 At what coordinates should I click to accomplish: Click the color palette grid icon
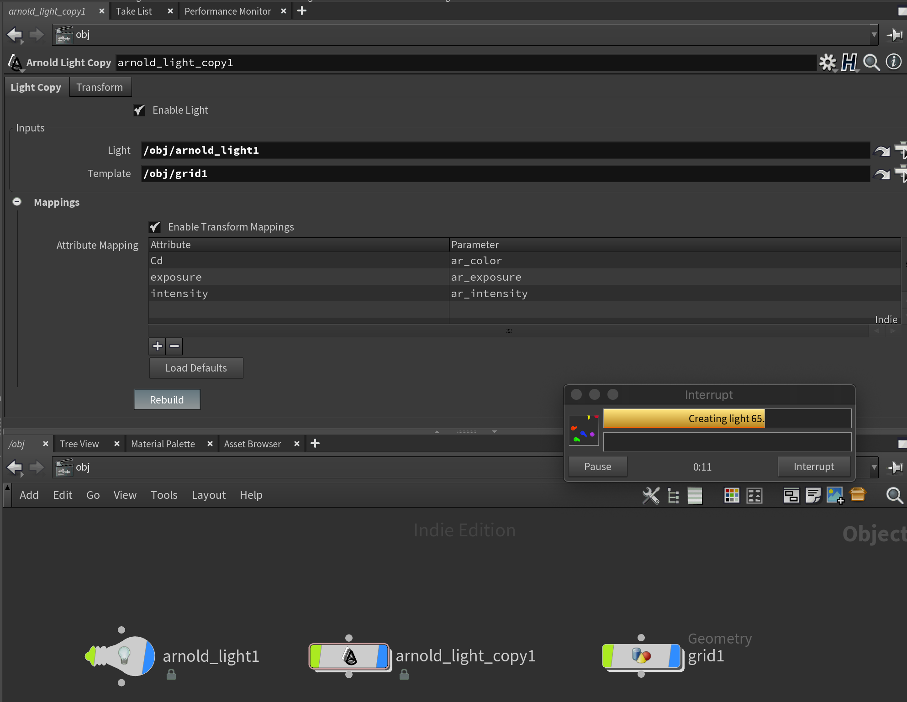click(732, 495)
